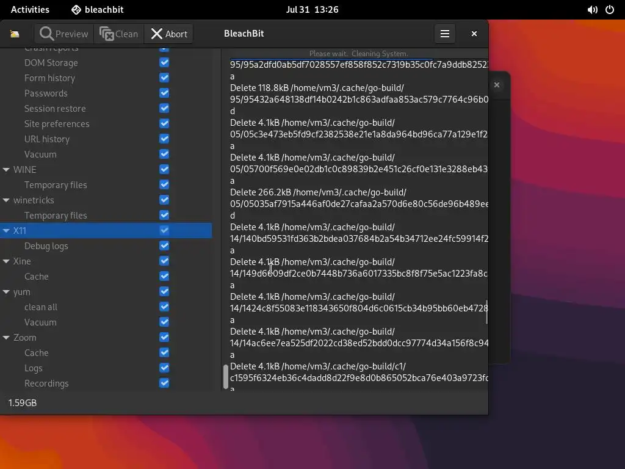Open the clock showing Jul 31 13:26
Image resolution: width=625 pixels, height=469 pixels.
312,10
